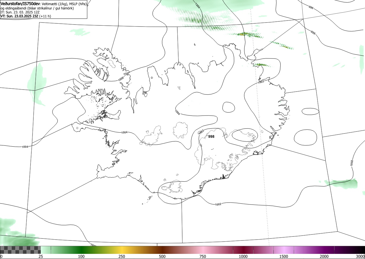This screenshot has width=365, height=259.
Task: Click the bold 998 low-pressure center label
Action: click(x=211, y=137)
